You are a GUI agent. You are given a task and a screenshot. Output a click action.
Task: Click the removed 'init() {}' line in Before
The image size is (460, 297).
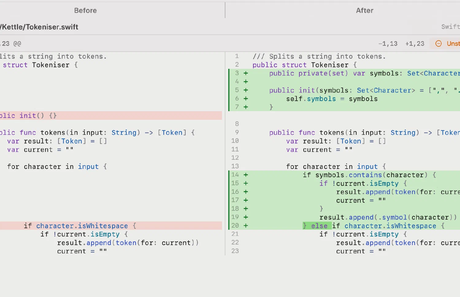111,115
